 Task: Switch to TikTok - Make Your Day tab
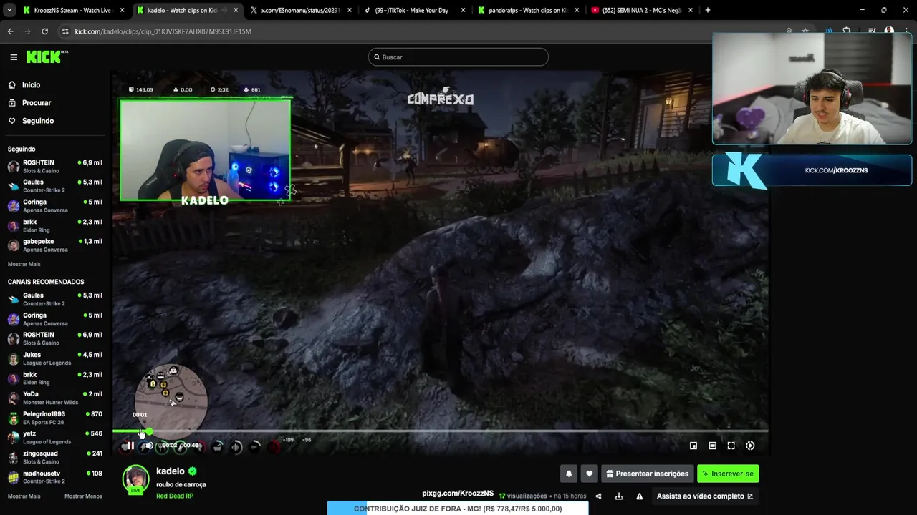tap(413, 10)
